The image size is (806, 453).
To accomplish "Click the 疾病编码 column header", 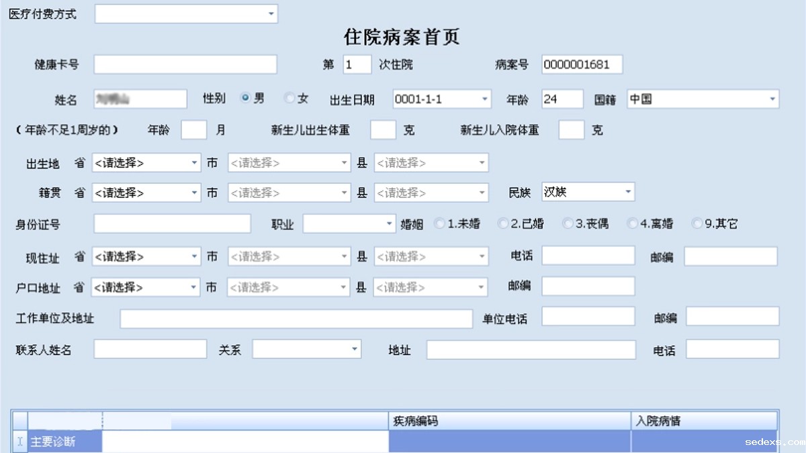I will click(509, 421).
